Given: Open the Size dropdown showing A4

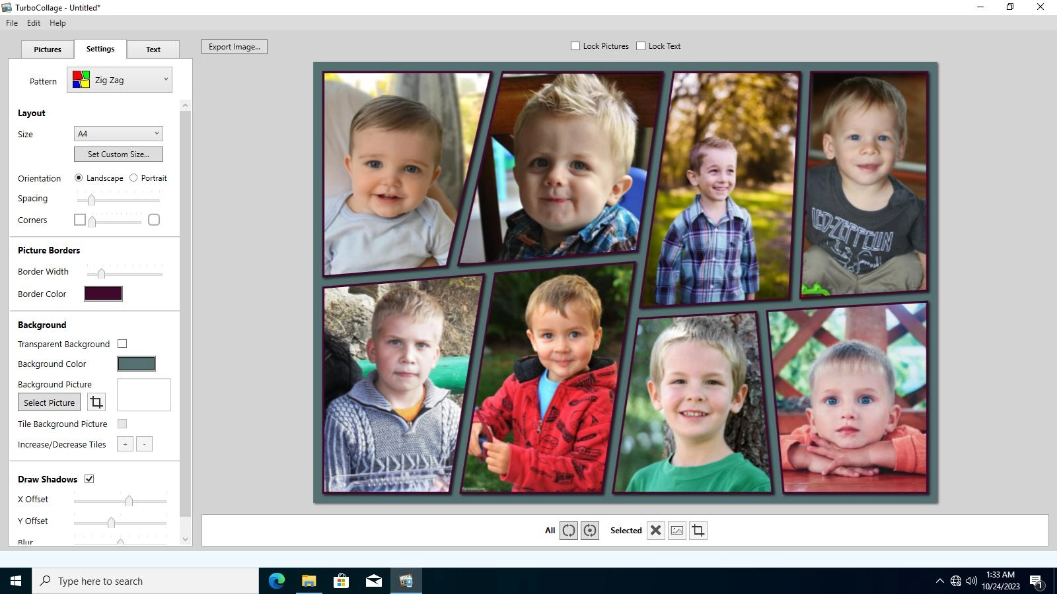Looking at the screenshot, I should (x=118, y=133).
